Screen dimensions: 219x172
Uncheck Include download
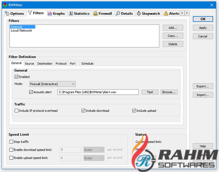[83, 111]
